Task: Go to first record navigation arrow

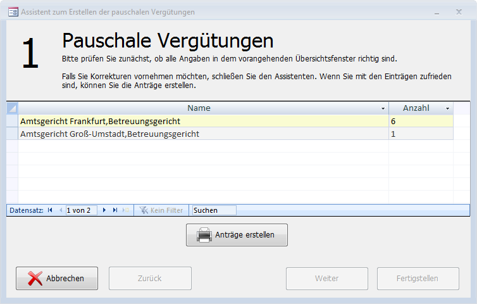Action: [x=50, y=210]
